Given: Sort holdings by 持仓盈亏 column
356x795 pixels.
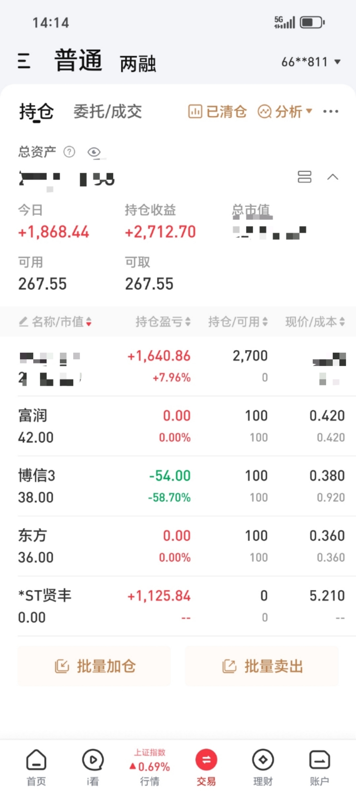Looking at the screenshot, I should pos(163,321).
